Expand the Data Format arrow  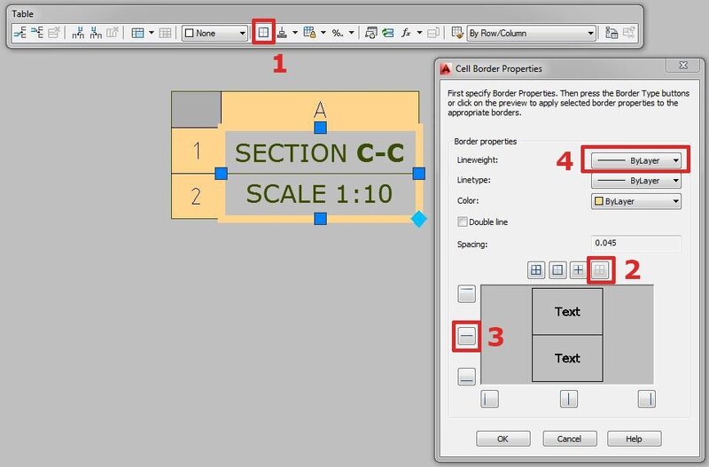[x=351, y=33]
